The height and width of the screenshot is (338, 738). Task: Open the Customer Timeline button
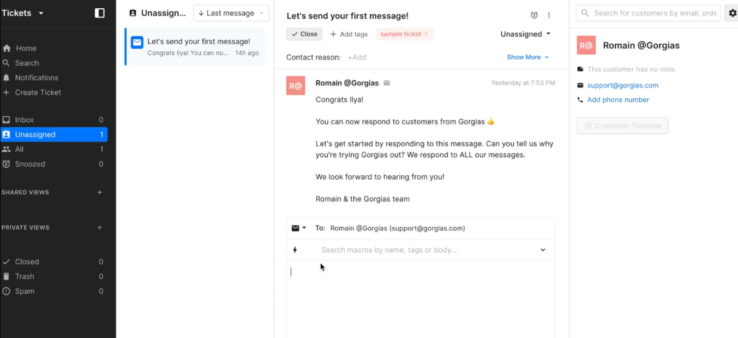(x=622, y=126)
